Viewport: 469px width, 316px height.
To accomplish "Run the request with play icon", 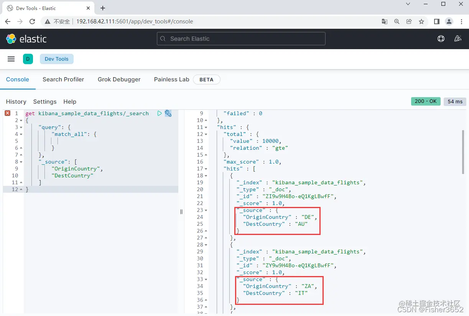I will [x=160, y=113].
